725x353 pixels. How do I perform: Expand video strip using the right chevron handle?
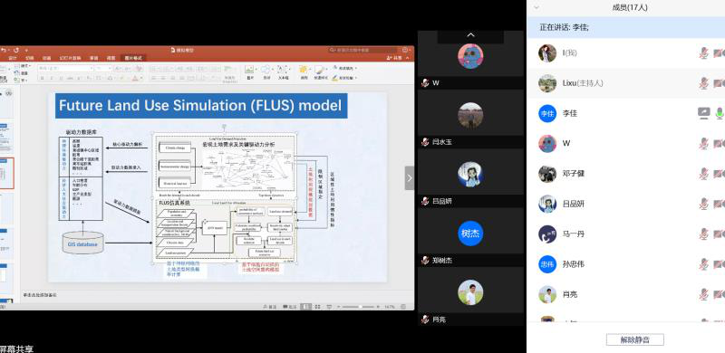[410, 178]
